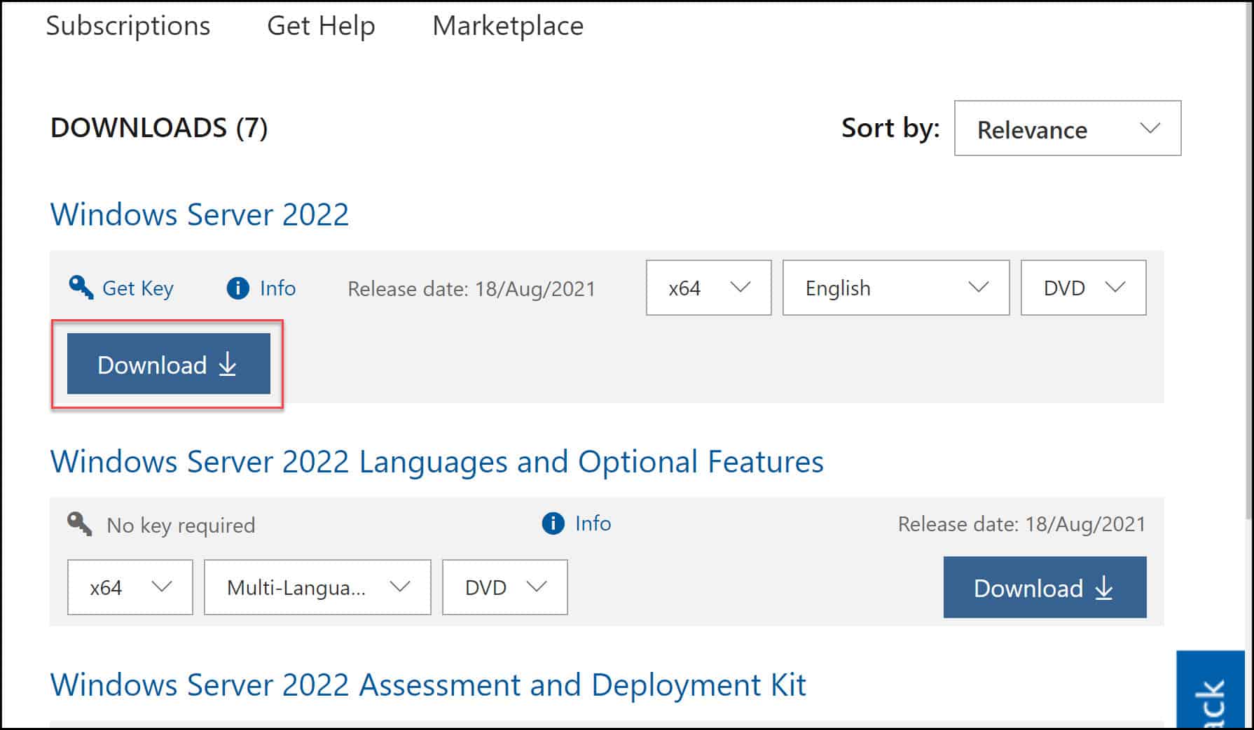Click the Get Key link for Windows Server 2022
The image size is (1254, 730).
(138, 288)
